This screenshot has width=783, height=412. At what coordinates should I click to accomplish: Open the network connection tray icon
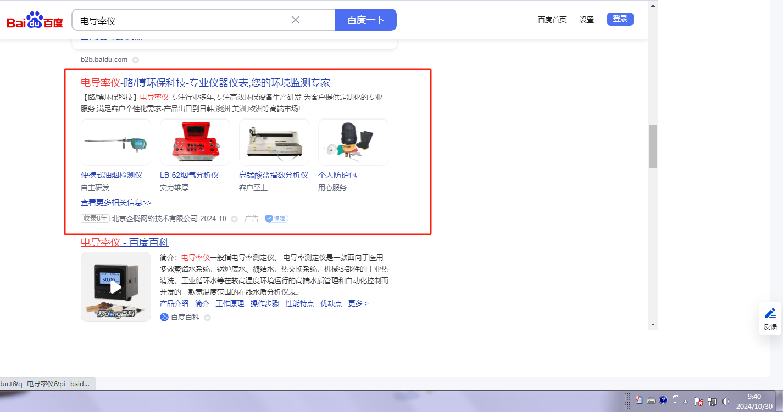[713, 402]
